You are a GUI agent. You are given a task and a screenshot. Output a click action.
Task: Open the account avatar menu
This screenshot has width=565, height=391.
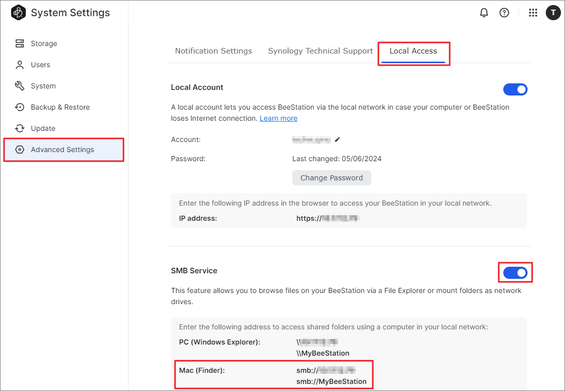[553, 13]
